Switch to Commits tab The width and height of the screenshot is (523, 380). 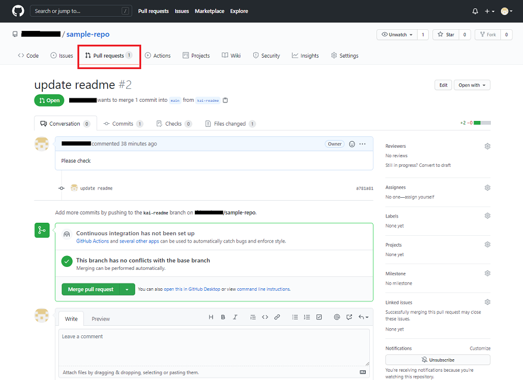pyautogui.click(x=123, y=124)
